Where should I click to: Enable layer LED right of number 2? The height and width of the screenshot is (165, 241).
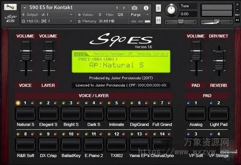pos(55,103)
